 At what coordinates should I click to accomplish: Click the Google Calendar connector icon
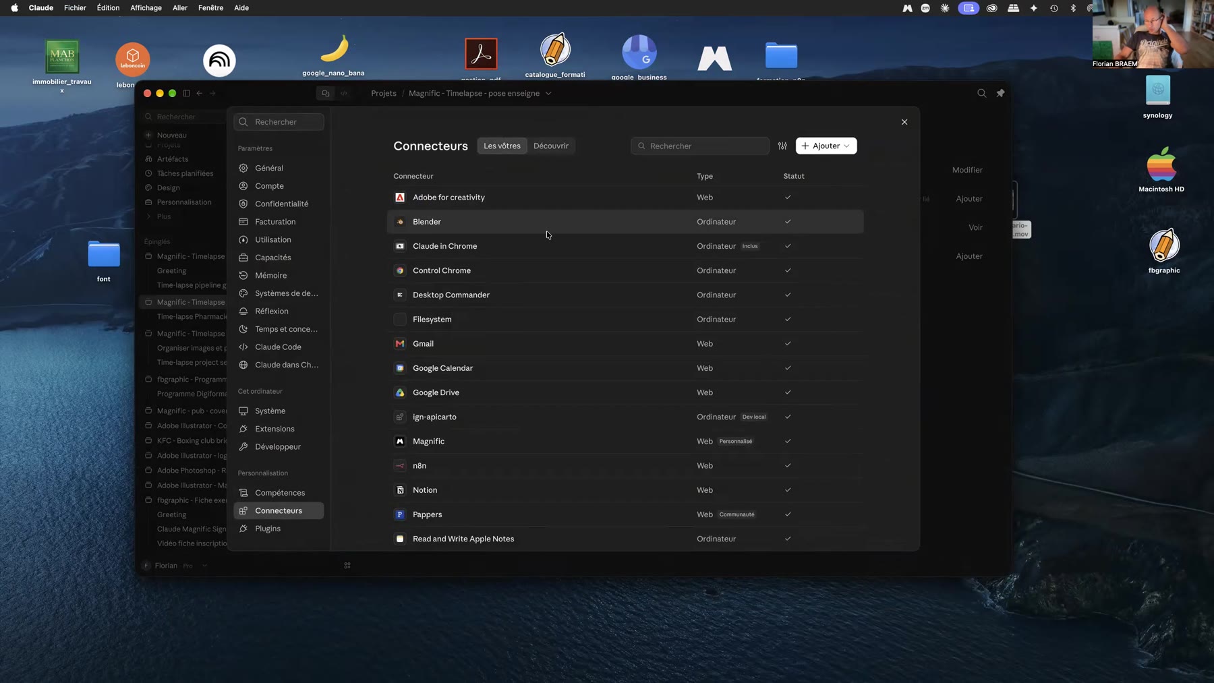(400, 368)
